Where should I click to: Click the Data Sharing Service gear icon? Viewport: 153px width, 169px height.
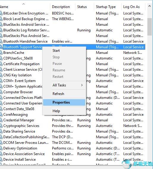[1, 131]
